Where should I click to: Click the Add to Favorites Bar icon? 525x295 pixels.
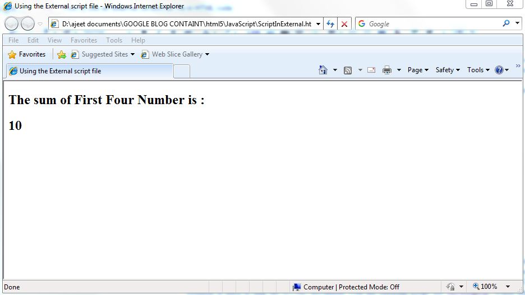(x=62, y=54)
